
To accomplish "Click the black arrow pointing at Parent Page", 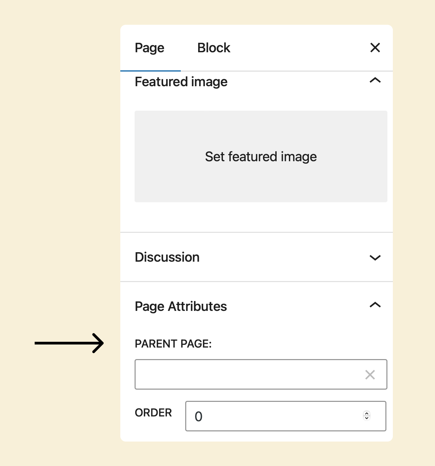I will (x=69, y=343).
